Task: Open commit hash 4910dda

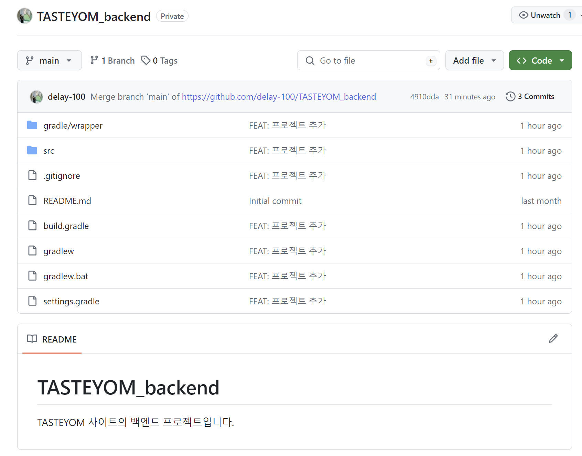Action: [x=424, y=97]
